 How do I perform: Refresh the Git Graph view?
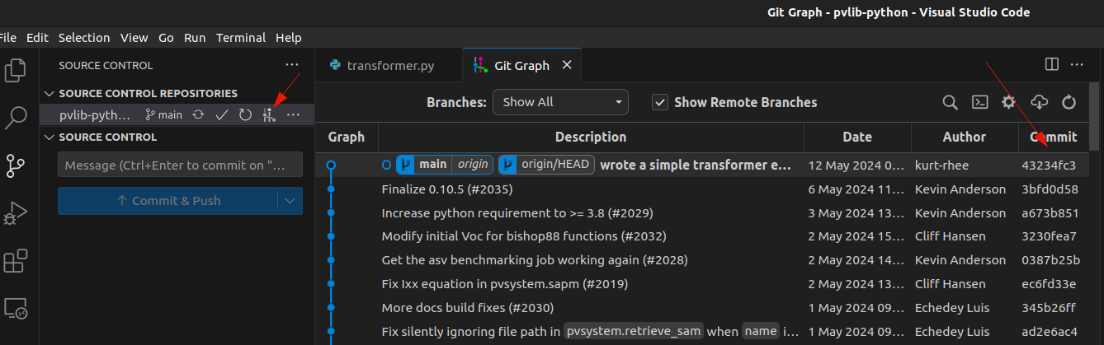pos(1069,102)
